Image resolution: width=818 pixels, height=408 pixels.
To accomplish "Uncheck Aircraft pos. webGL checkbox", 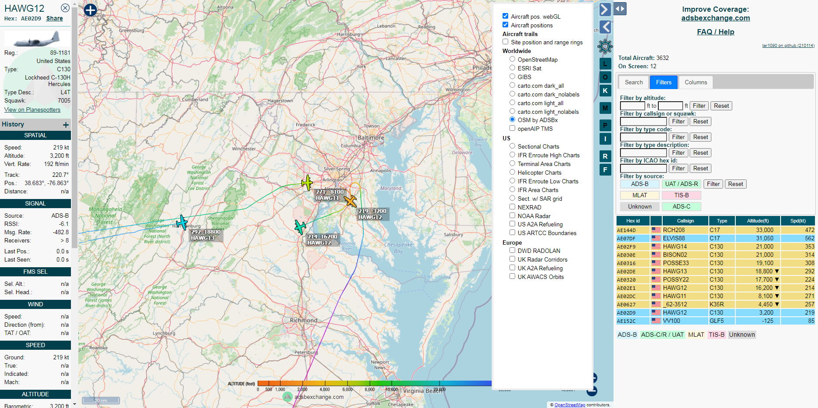I will pos(505,16).
